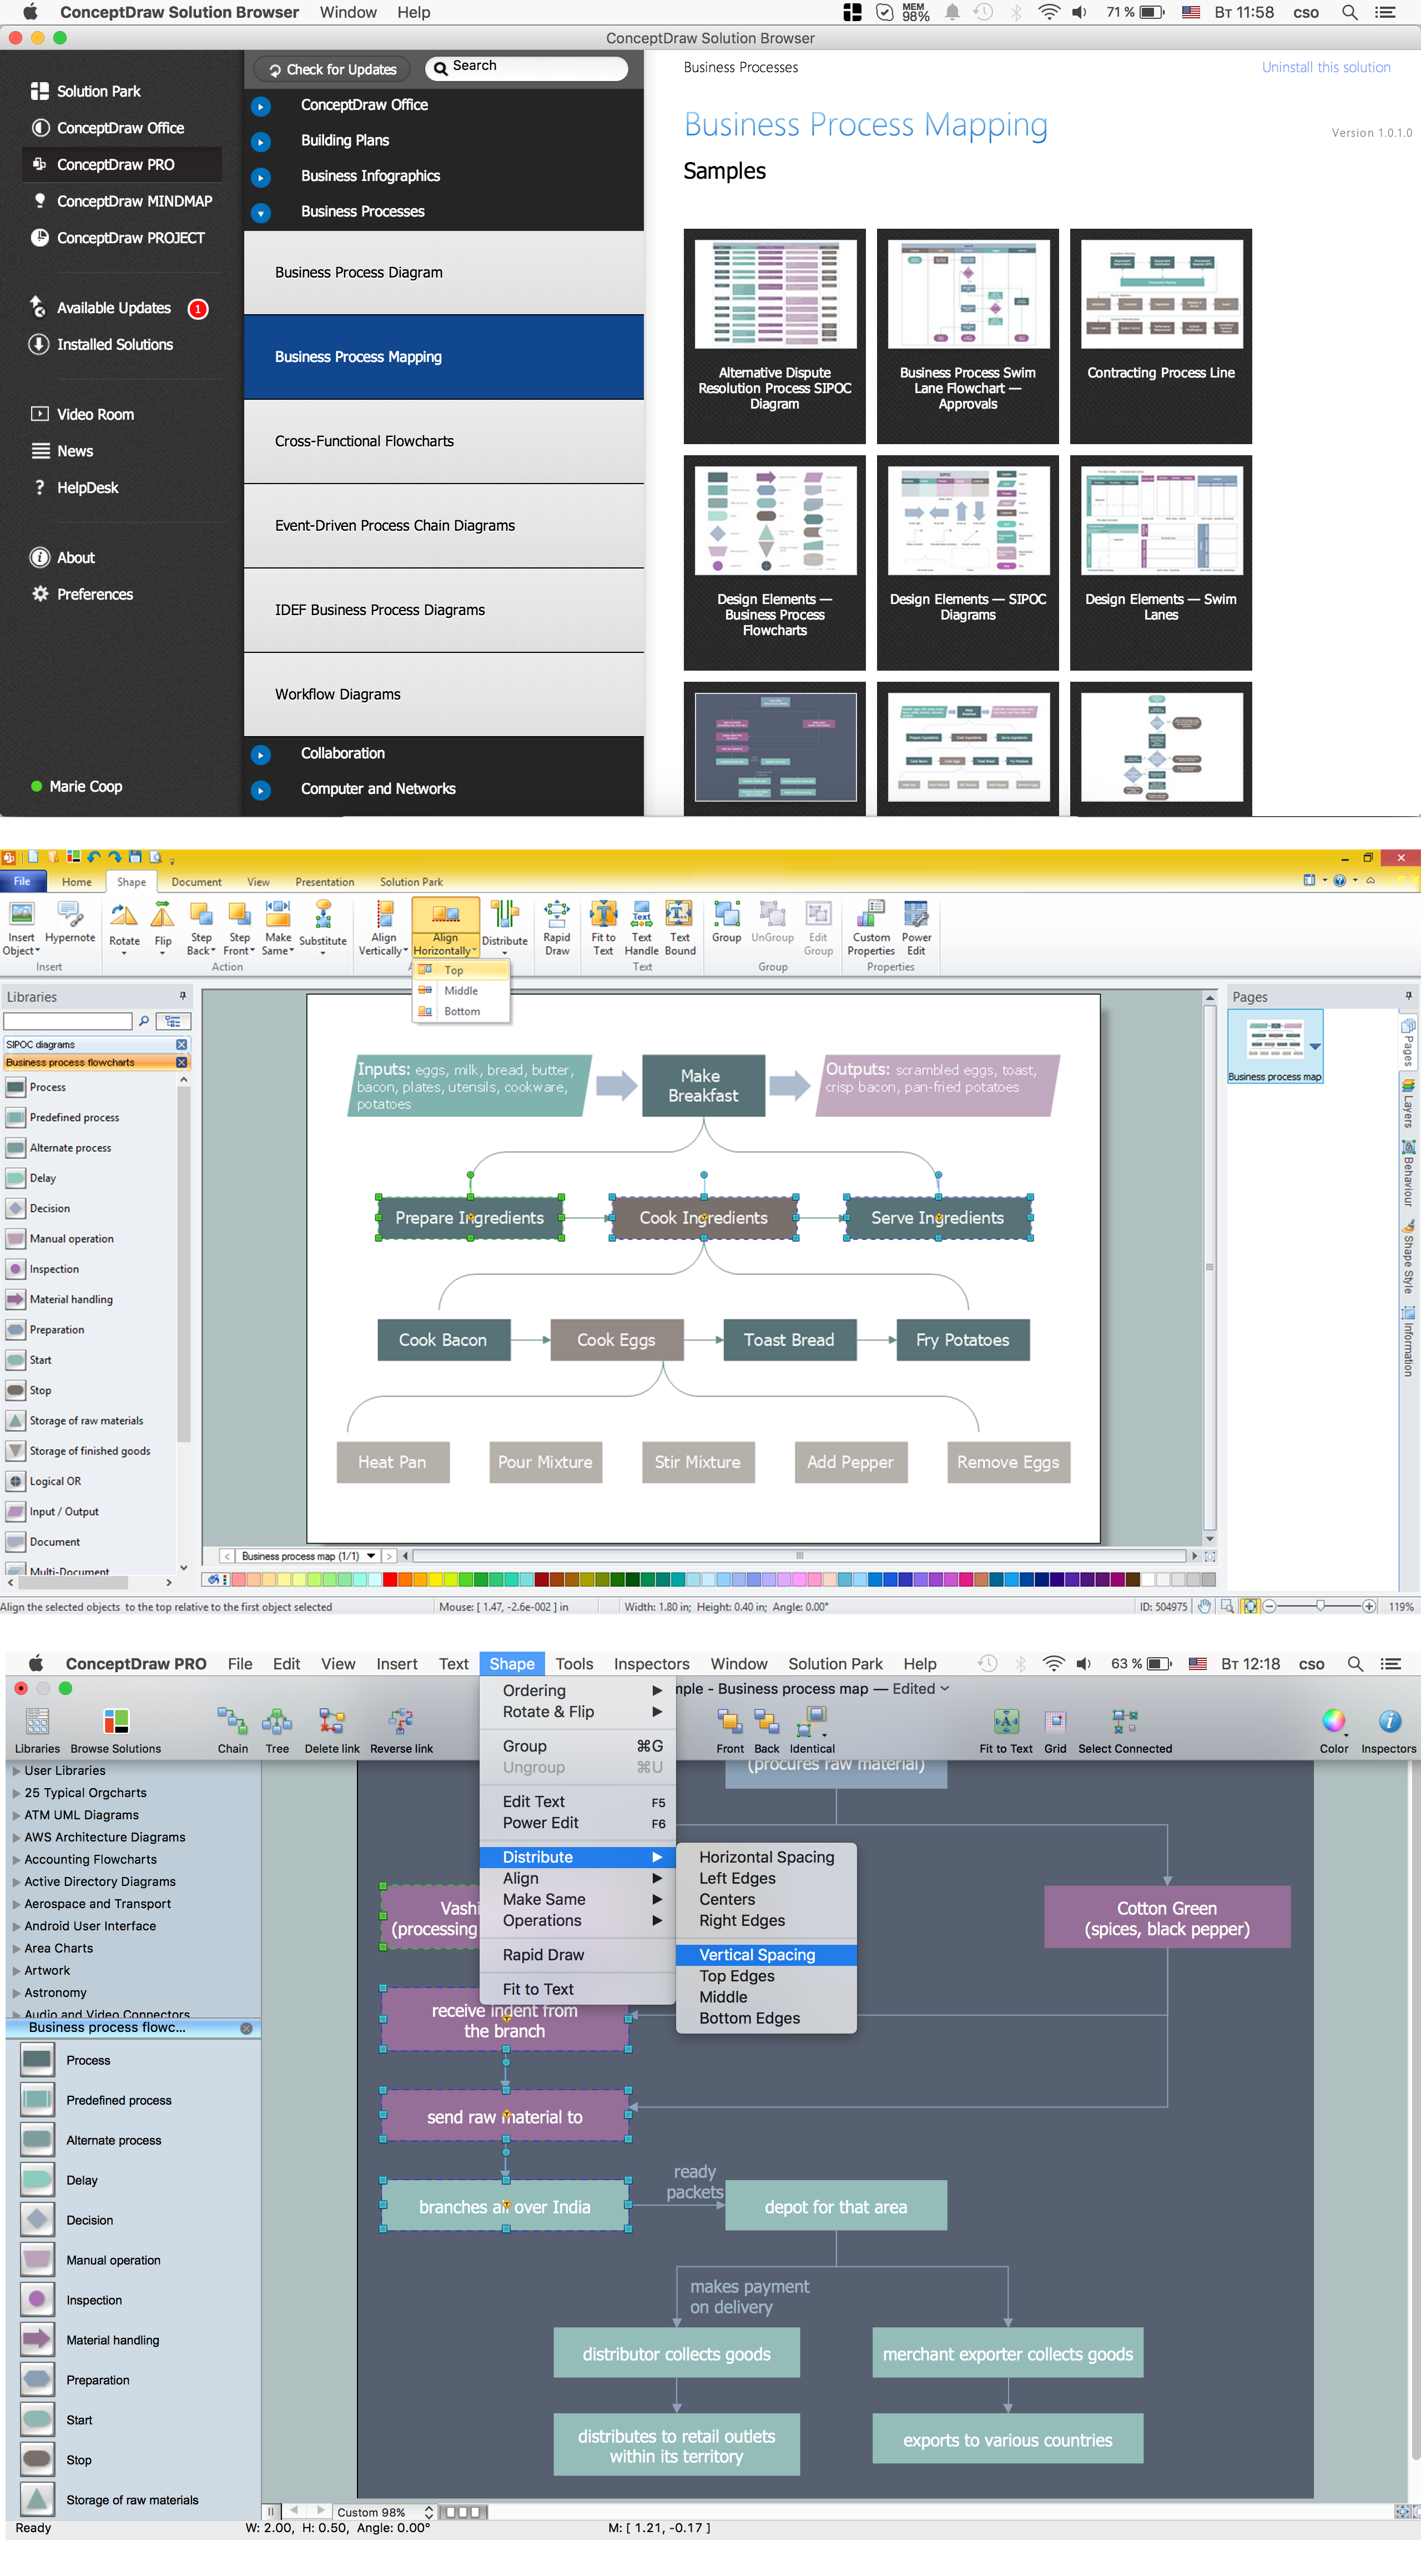Open Custom Properties in ribbon
Screen dimensions: 1421x2576
871,927
